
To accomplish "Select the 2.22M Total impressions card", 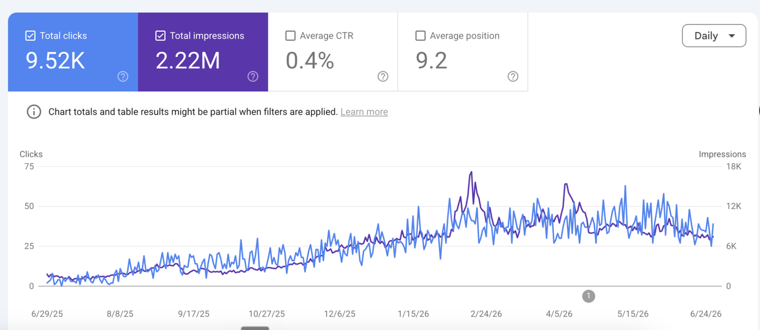I will tap(203, 52).
